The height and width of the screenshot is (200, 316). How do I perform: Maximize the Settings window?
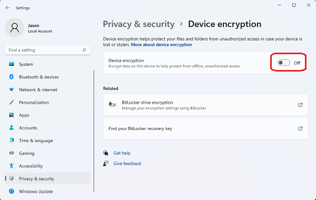tap(294, 5)
